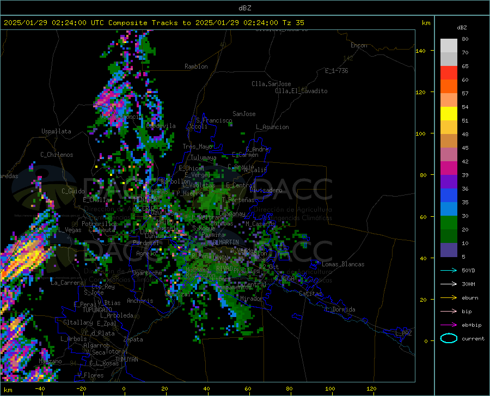Click the 'TUNUYAN' place label
490x396 pixels.
tap(126, 360)
